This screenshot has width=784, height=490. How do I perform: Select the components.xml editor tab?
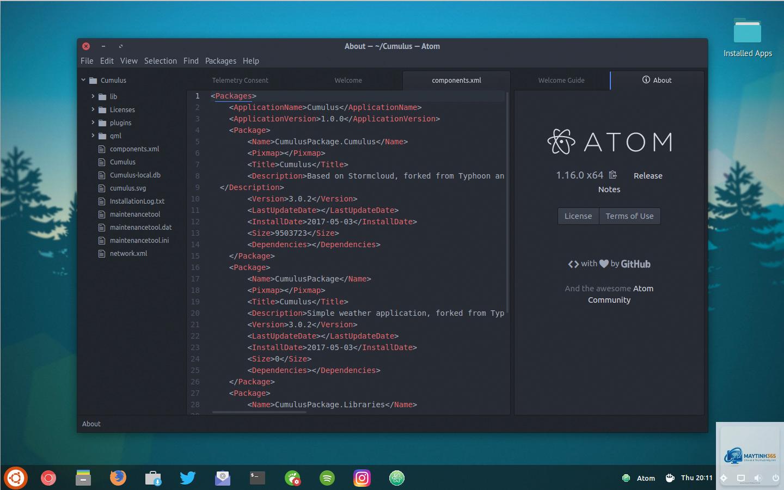(x=456, y=80)
